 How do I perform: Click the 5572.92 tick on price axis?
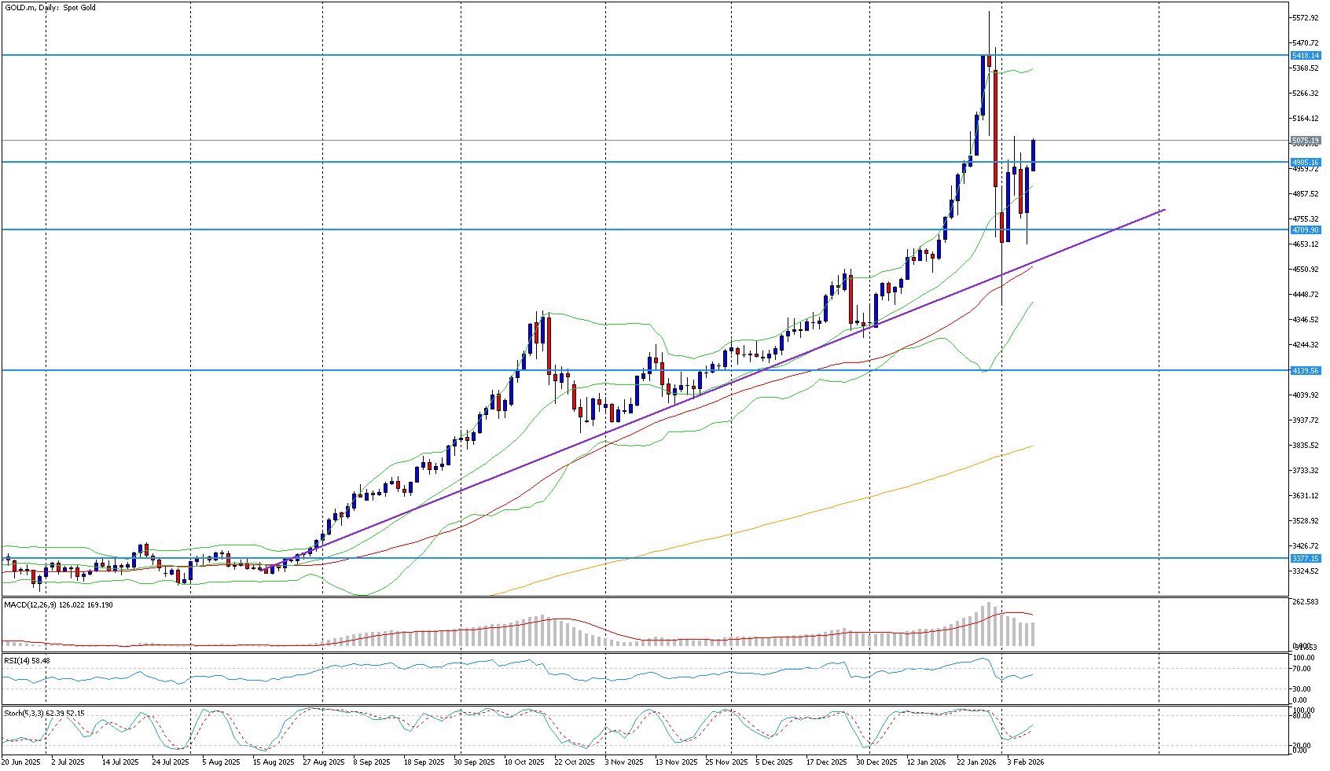[x=1305, y=18]
